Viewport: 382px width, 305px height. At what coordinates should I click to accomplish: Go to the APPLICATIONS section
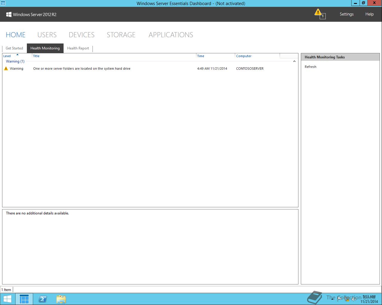point(171,35)
